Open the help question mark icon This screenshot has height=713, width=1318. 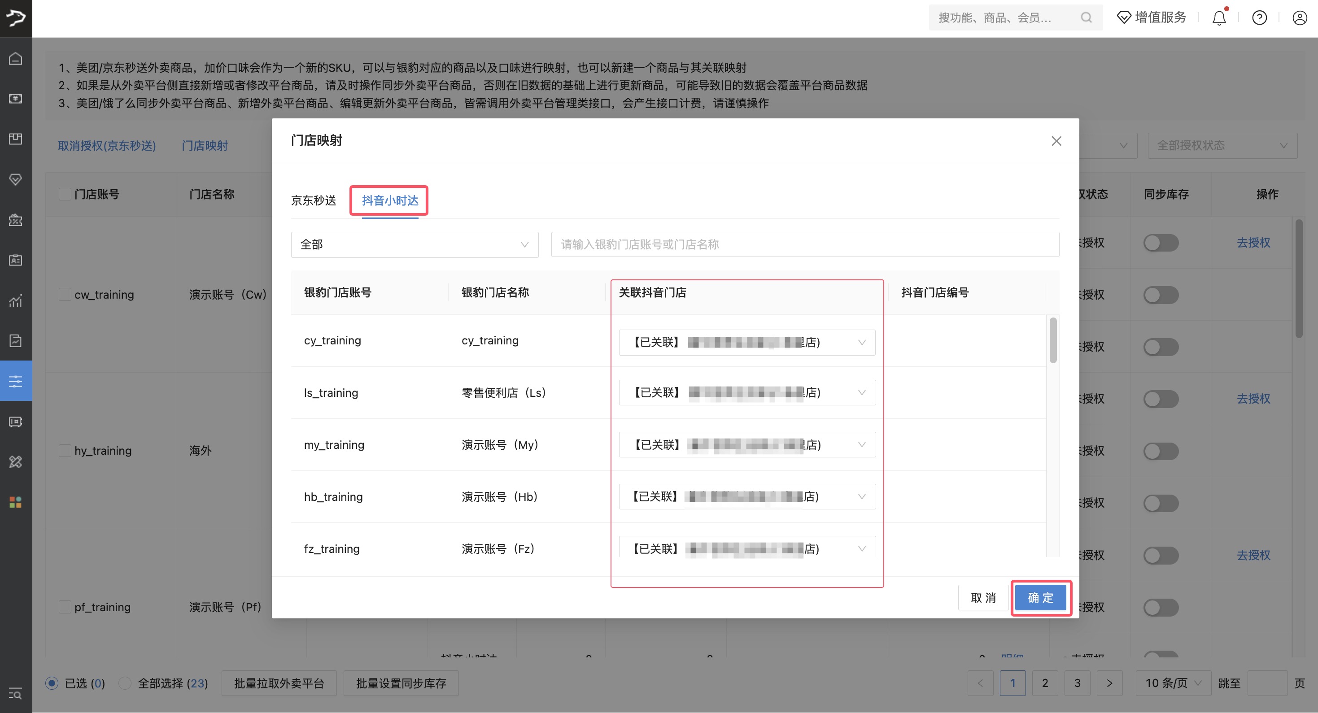click(1259, 18)
